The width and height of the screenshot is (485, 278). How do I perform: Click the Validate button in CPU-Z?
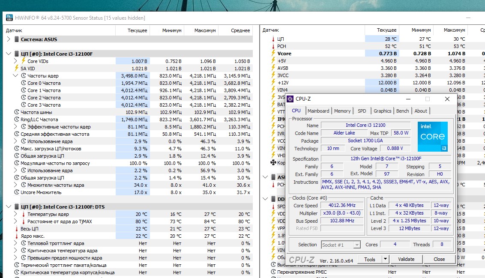pyautogui.click(x=406, y=259)
